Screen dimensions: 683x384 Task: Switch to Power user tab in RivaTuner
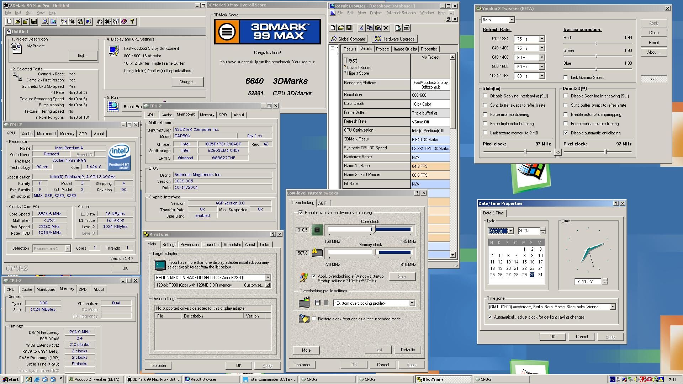point(190,245)
